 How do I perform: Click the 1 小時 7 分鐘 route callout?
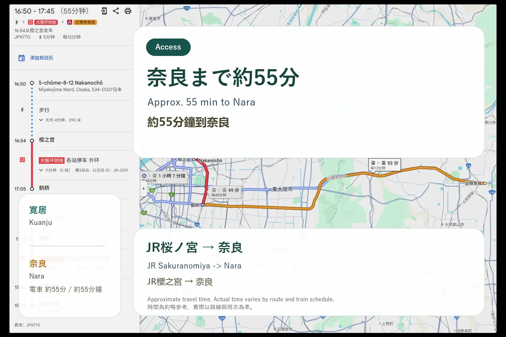pos(164,178)
